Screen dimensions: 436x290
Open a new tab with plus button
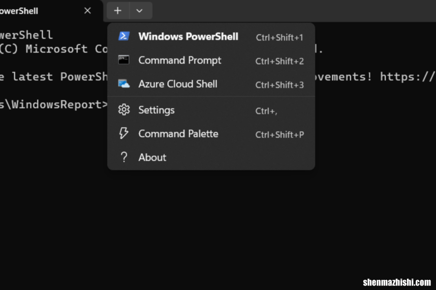click(x=118, y=11)
